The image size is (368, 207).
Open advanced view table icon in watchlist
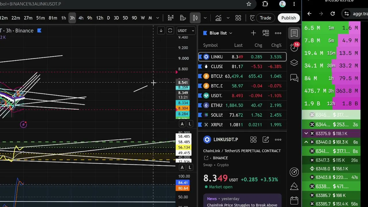[x=266, y=33]
